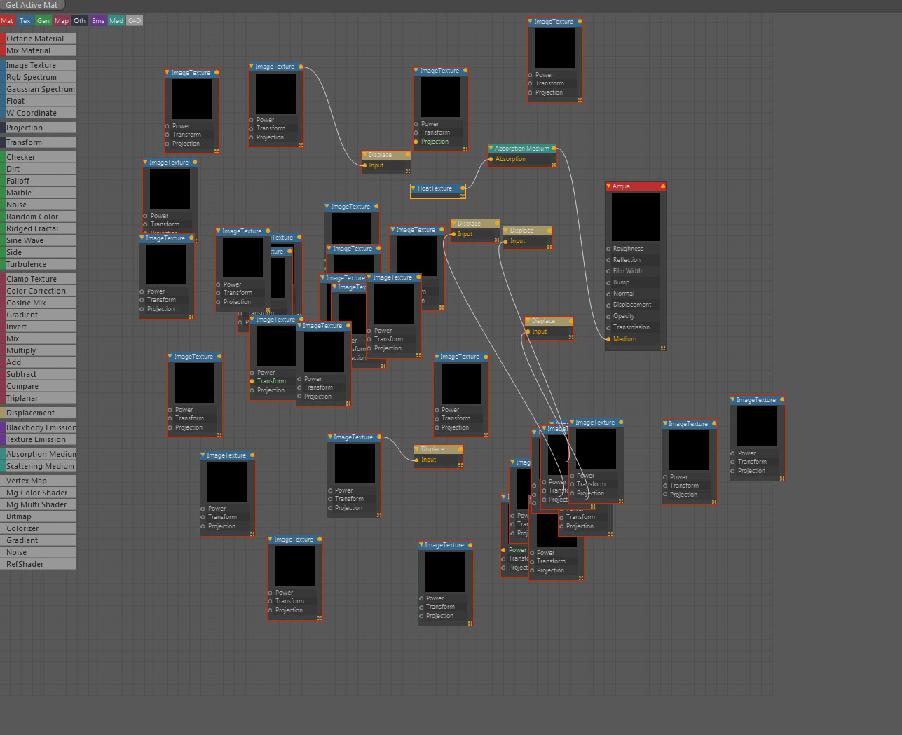Add a Turbulence node from list
The image size is (902, 735).
38,264
